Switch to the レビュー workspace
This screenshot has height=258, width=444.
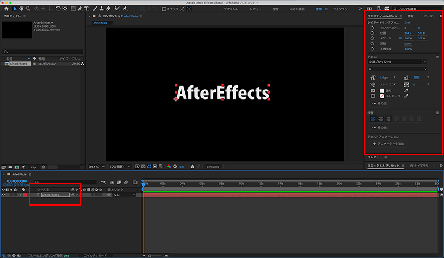tap(256, 9)
